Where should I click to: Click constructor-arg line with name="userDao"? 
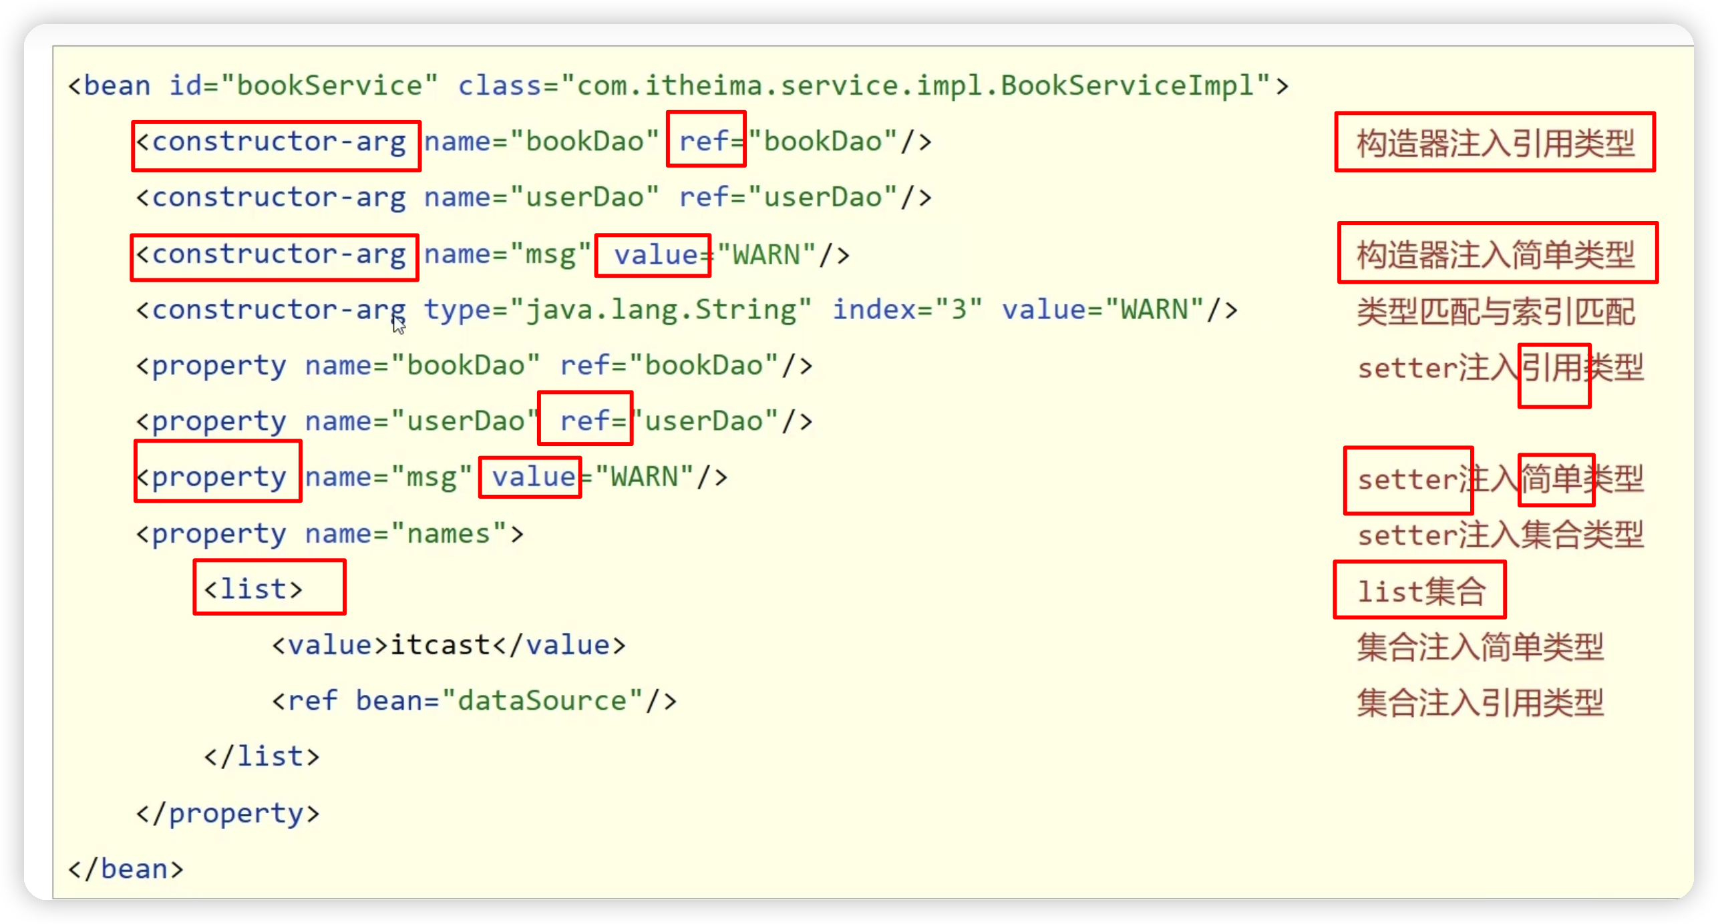pos(533,198)
